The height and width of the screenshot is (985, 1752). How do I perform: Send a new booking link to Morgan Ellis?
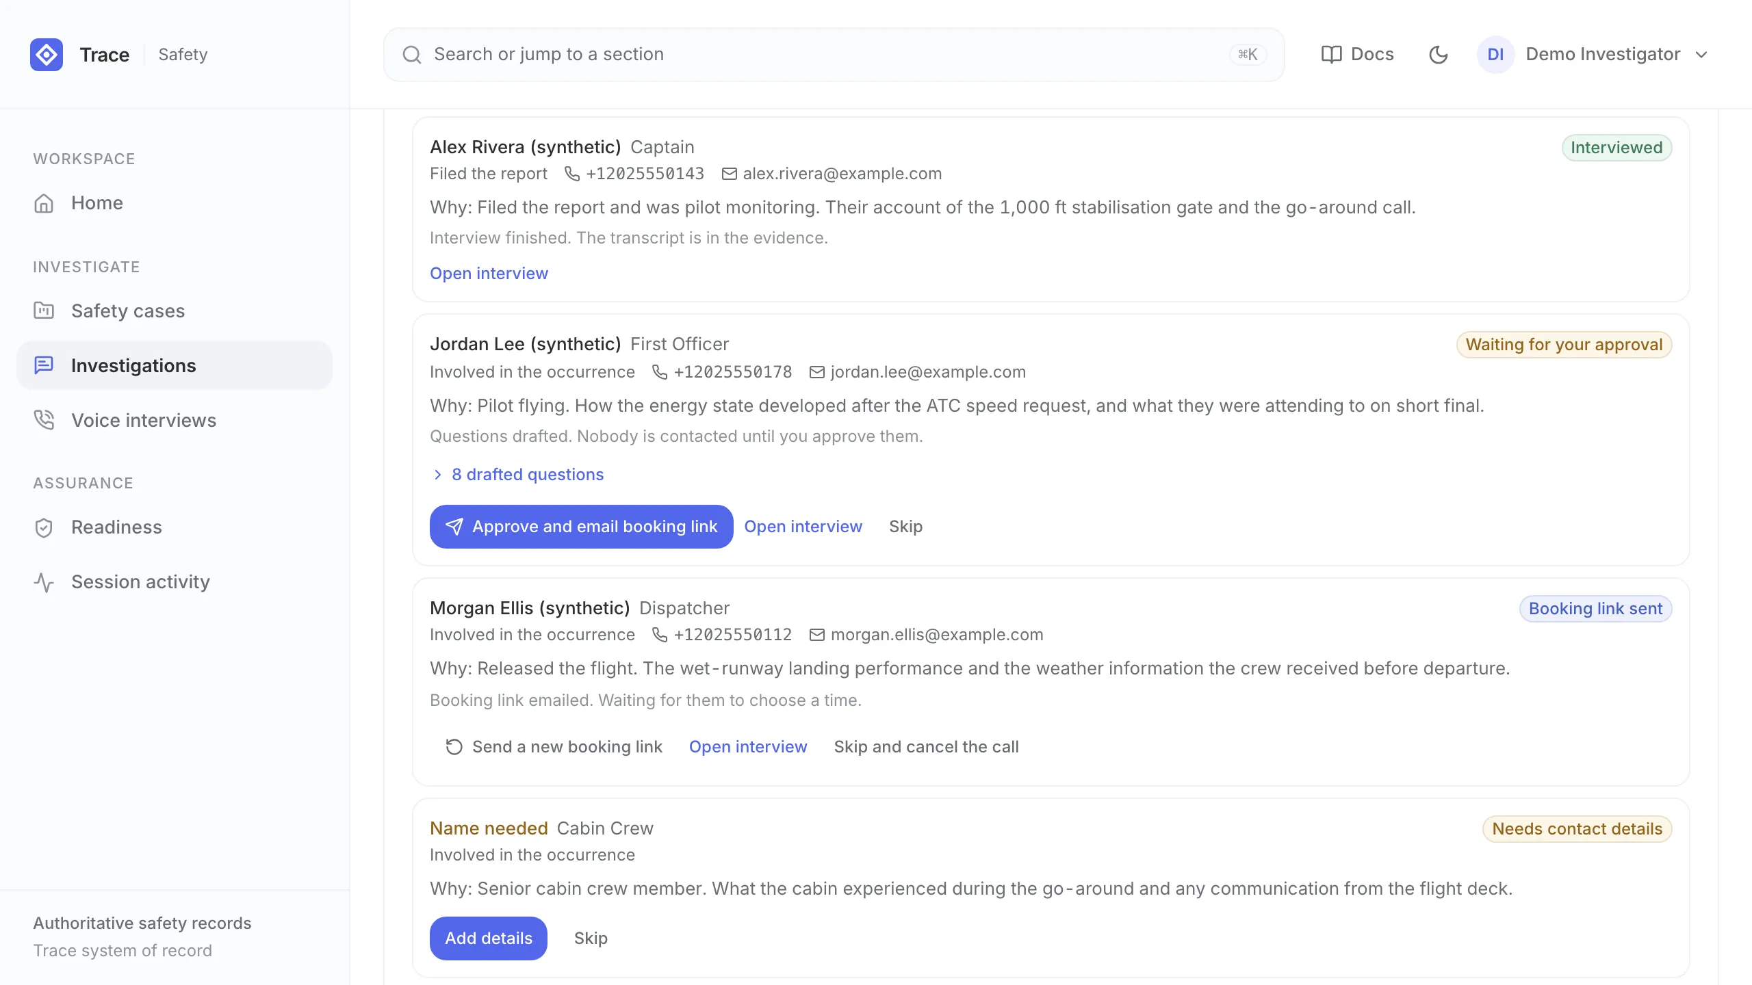point(554,747)
